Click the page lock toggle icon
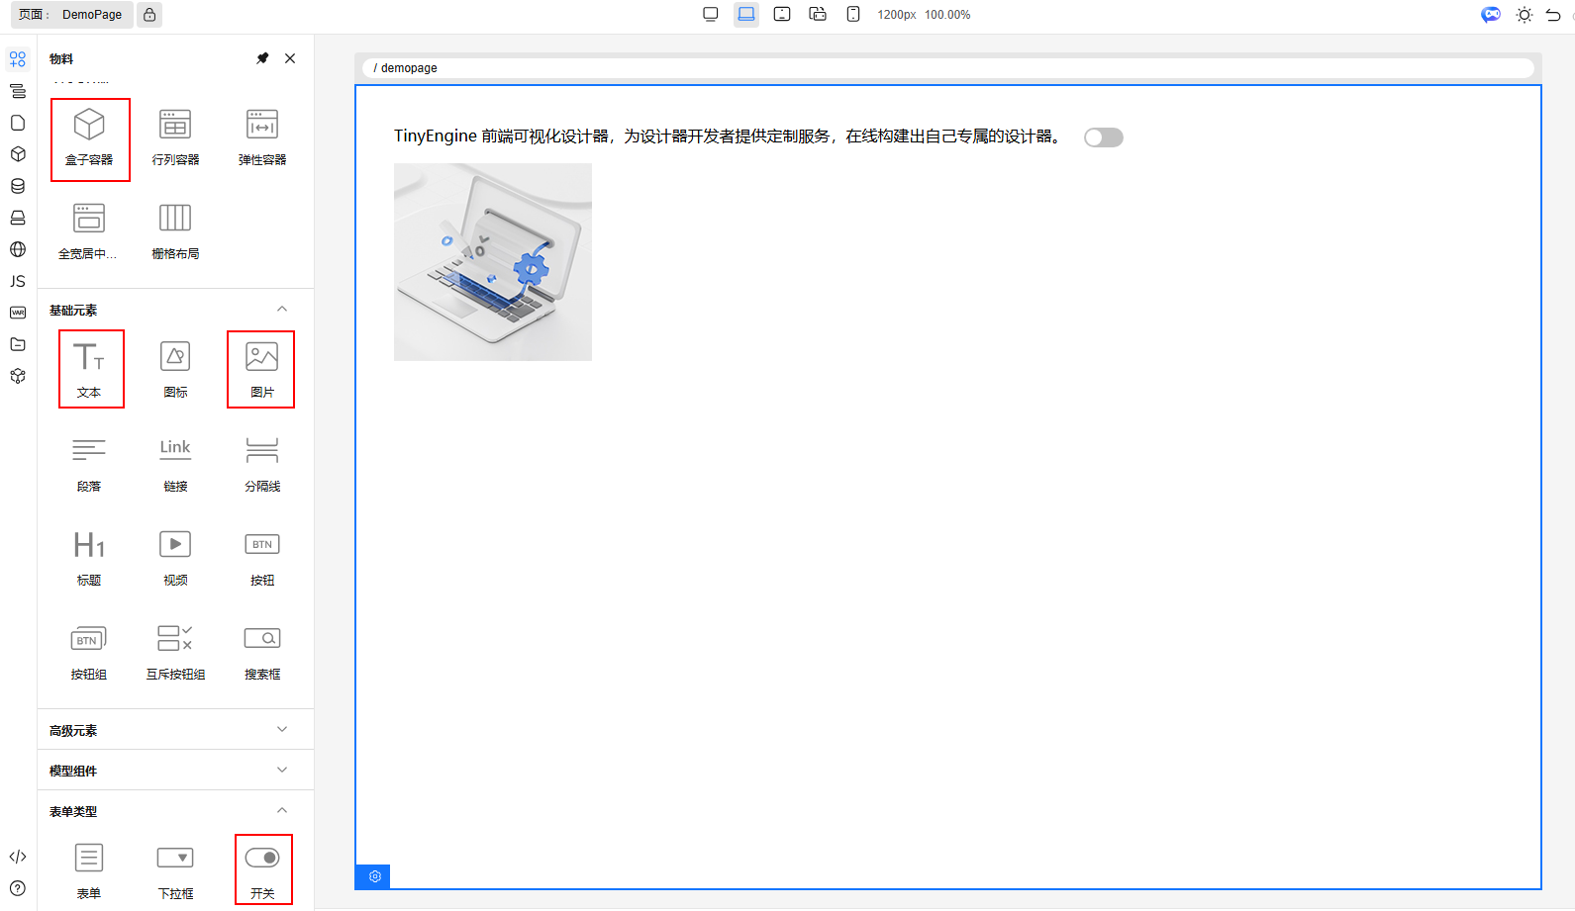The image size is (1575, 911). (x=149, y=15)
